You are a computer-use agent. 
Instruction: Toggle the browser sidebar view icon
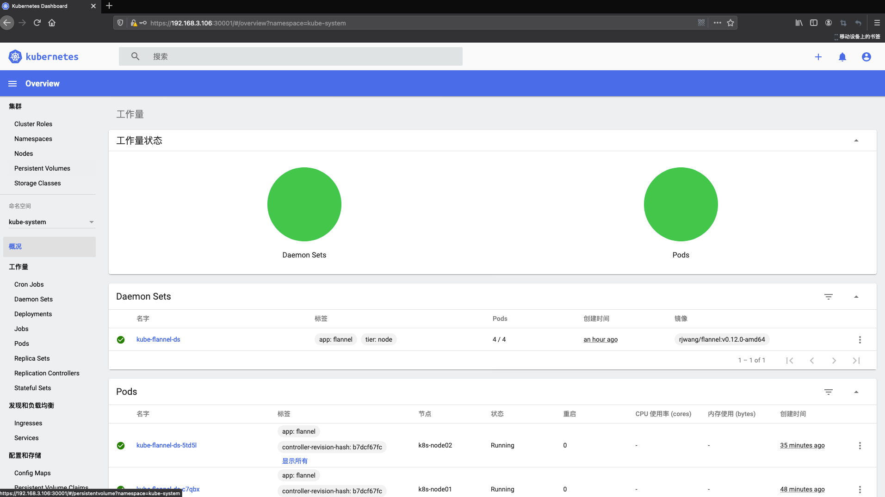[814, 23]
